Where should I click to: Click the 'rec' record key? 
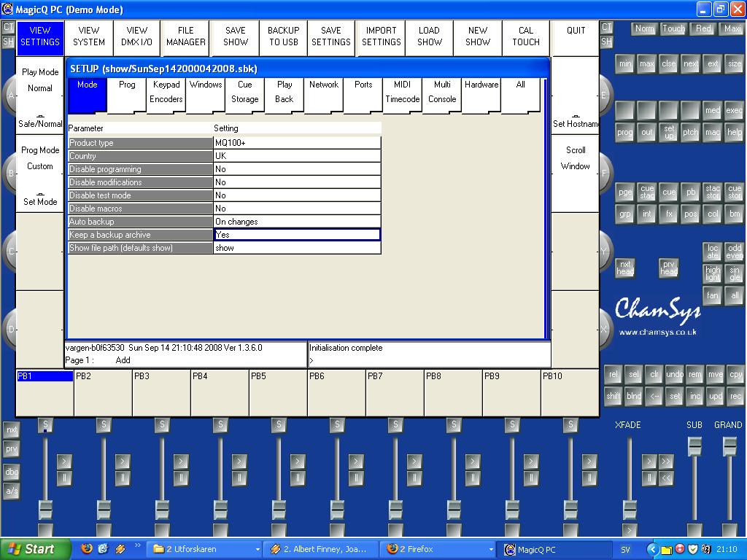click(x=735, y=396)
